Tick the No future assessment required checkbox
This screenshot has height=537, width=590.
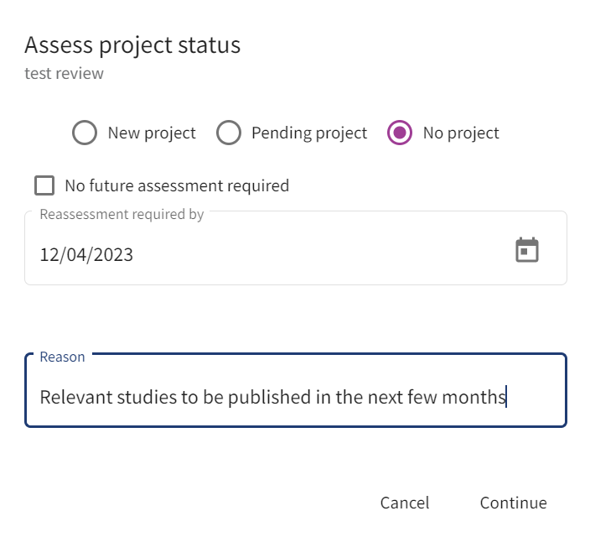44,185
